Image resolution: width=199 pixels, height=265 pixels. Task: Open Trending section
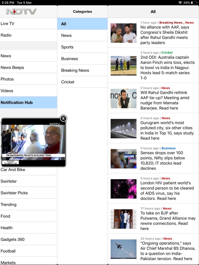[x=28, y=205]
